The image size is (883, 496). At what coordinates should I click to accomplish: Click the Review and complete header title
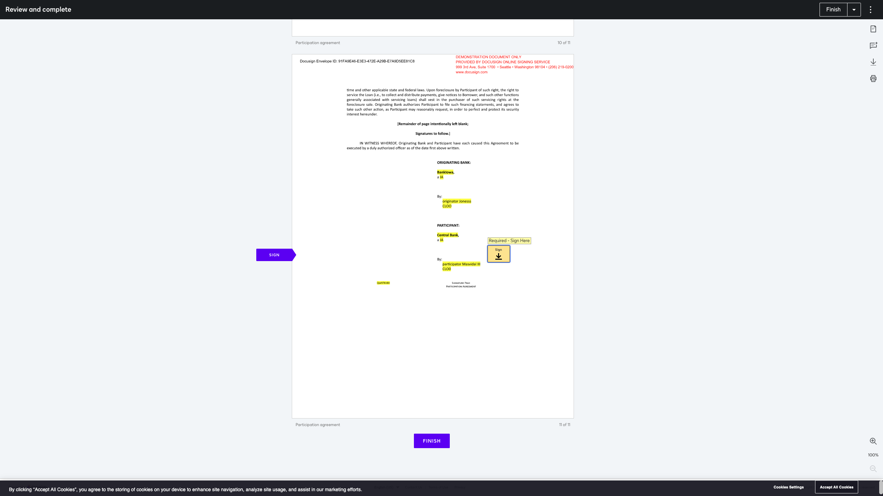(38, 10)
